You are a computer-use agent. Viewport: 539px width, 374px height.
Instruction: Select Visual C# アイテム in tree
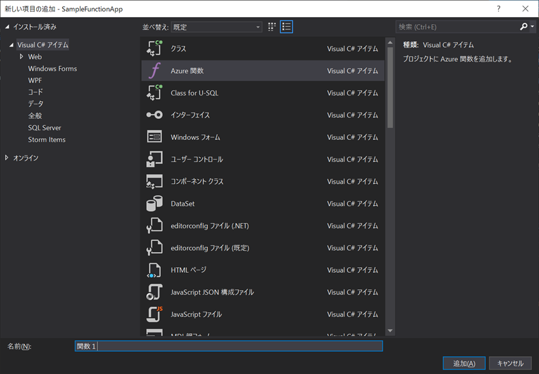pyautogui.click(x=43, y=45)
